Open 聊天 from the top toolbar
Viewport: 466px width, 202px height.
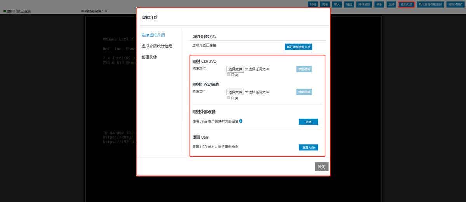point(337,5)
